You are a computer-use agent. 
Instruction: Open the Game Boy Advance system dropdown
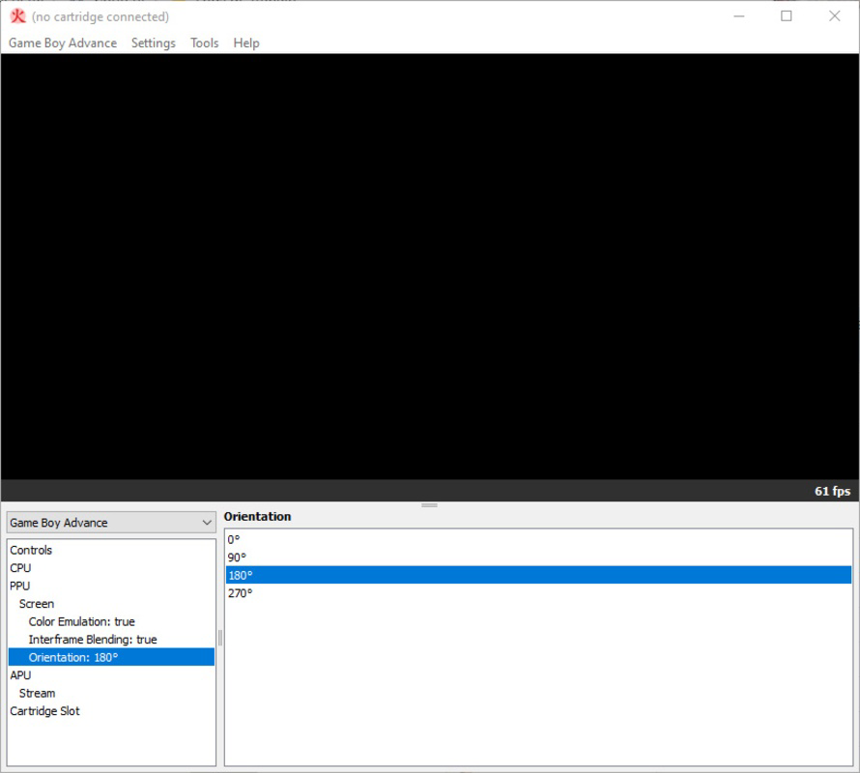pos(111,523)
